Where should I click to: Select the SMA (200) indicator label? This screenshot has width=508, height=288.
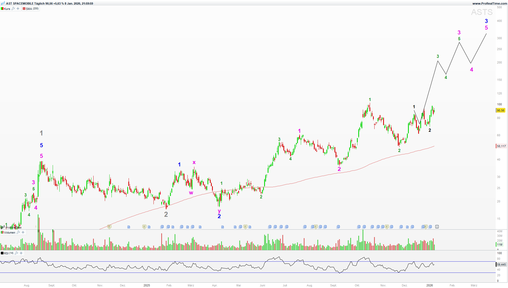[x=32, y=9]
